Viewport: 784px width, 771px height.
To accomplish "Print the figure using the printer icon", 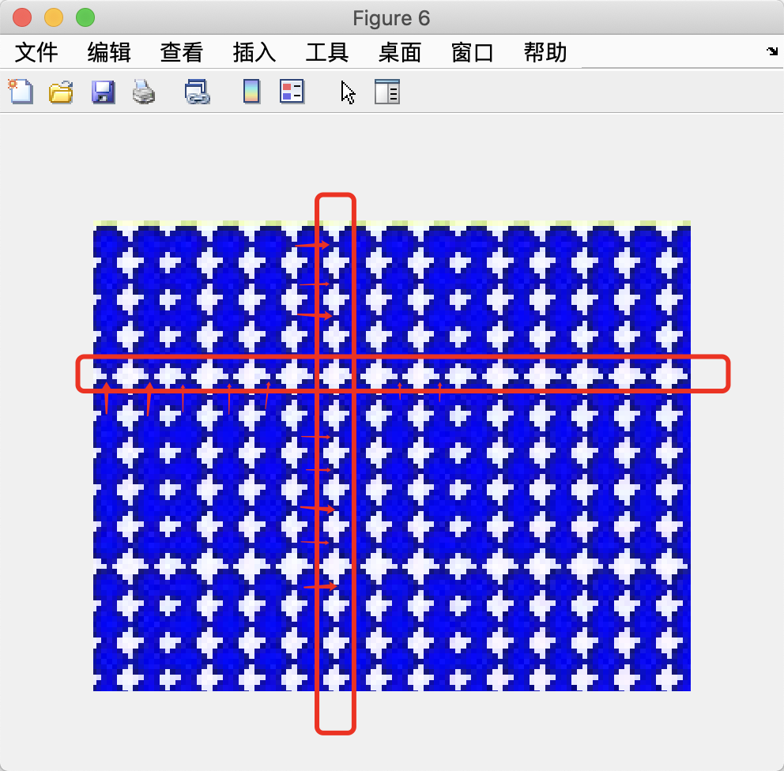I will [x=144, y=92].
